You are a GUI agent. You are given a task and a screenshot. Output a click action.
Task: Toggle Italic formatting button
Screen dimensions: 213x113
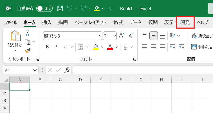click(x=56, y=47)
